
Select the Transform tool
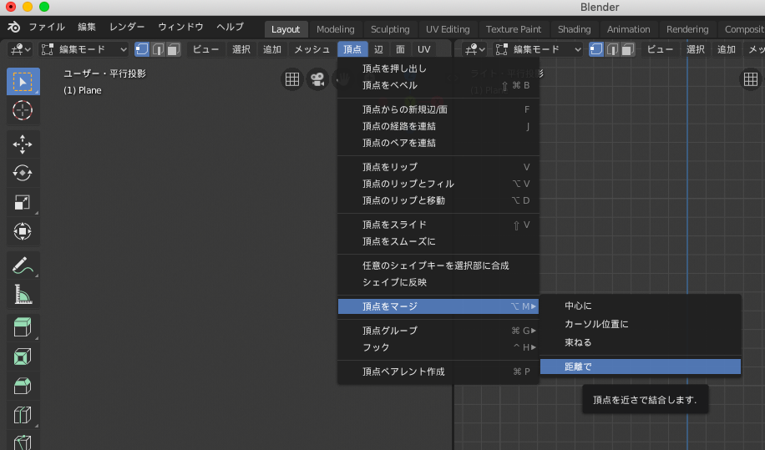click(23, 231)
